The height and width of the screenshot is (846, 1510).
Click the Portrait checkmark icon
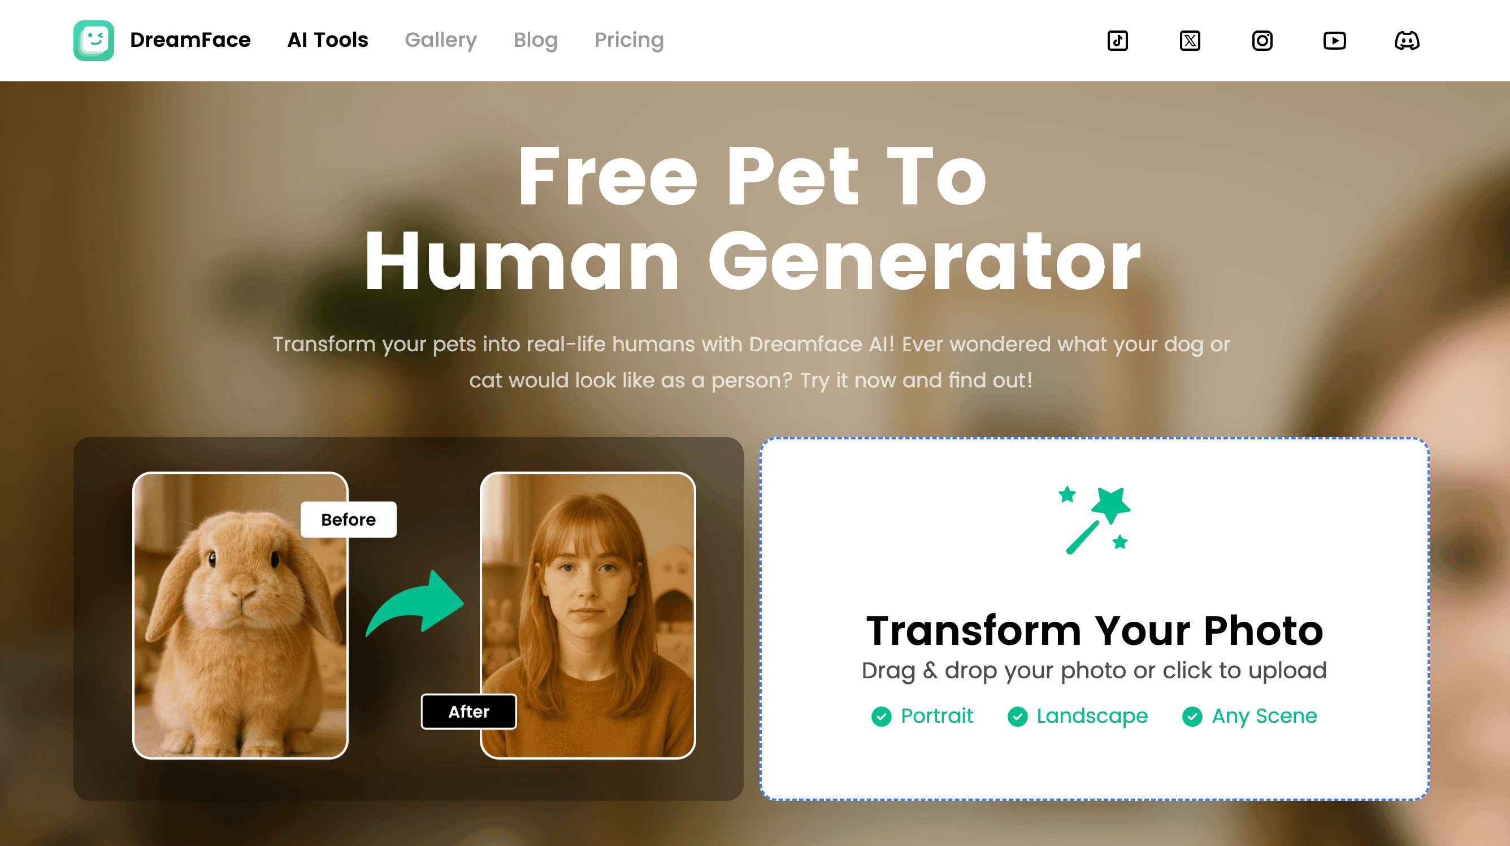tap(881, 716)
